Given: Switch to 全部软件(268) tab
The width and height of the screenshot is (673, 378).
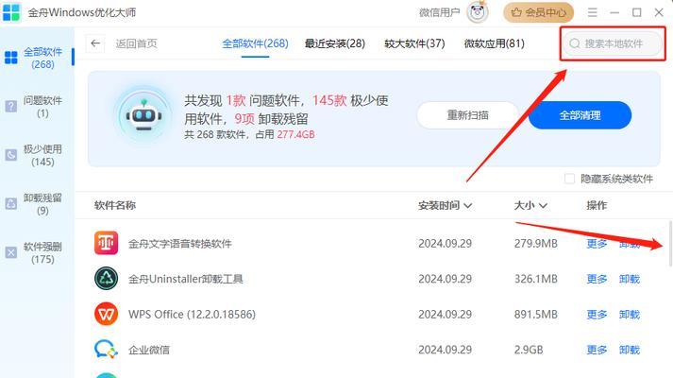Looking at the screenshot, I should [255, 43].
